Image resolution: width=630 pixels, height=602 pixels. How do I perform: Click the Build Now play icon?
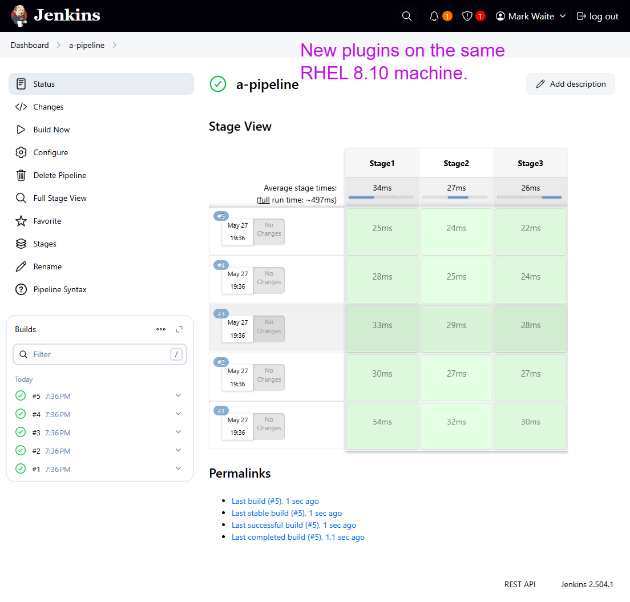pyautogui.click(x=21, y=130)
